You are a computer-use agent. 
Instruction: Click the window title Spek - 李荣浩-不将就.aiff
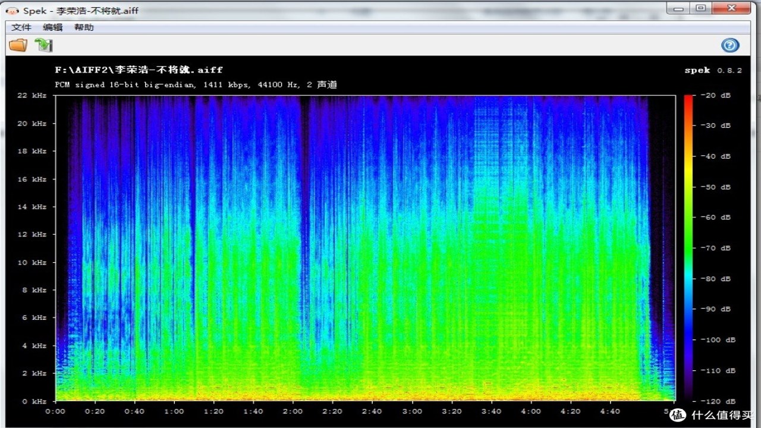[81, 10]
